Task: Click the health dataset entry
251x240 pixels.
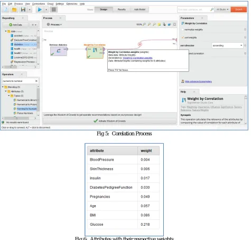Action: click(x=24, y=49)
